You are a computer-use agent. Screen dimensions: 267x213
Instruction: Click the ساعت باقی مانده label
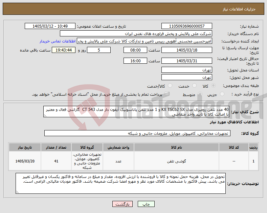tap(35, 50)
